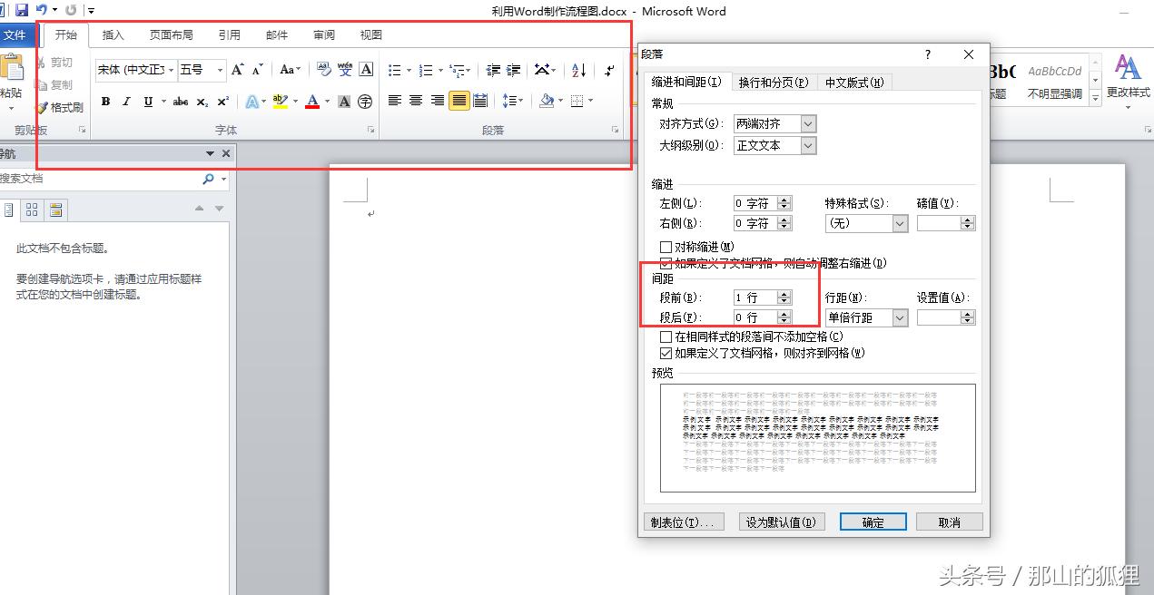Enable the 对称缩进 checkbox
1154x595 pixels.
tap(666, 246)
